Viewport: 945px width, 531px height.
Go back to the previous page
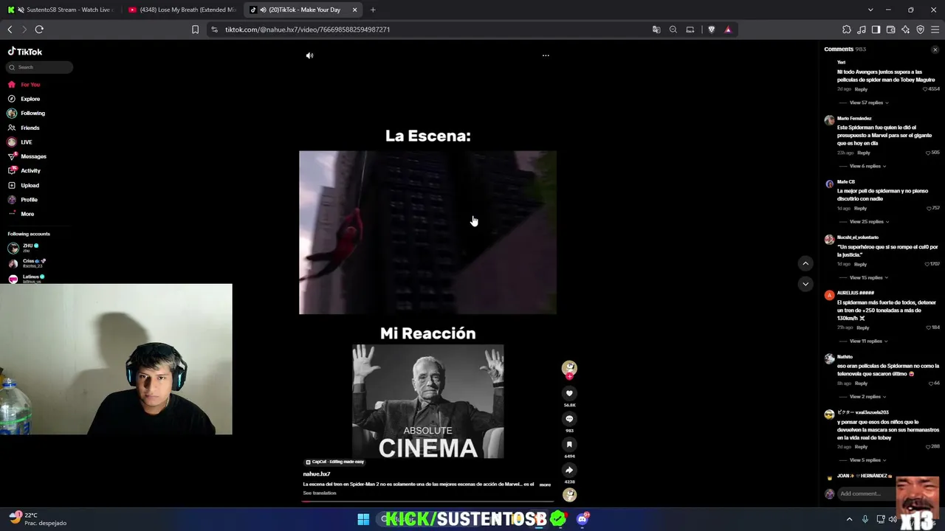coord(10,29)
